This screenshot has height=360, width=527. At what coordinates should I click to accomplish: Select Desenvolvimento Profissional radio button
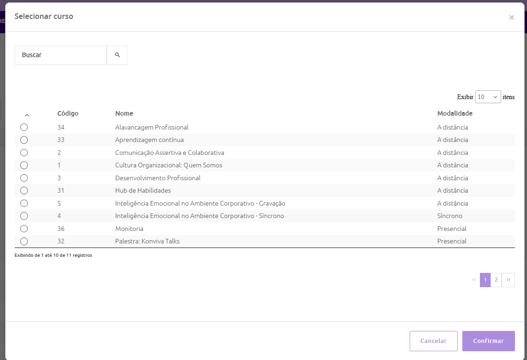click(x=24, y=178)
